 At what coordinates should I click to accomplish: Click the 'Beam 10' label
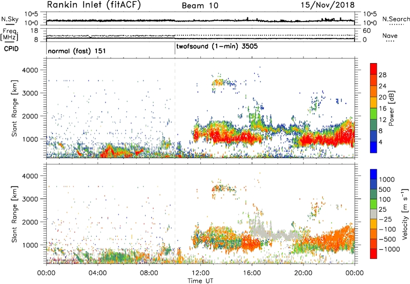[x=200, y=6]
